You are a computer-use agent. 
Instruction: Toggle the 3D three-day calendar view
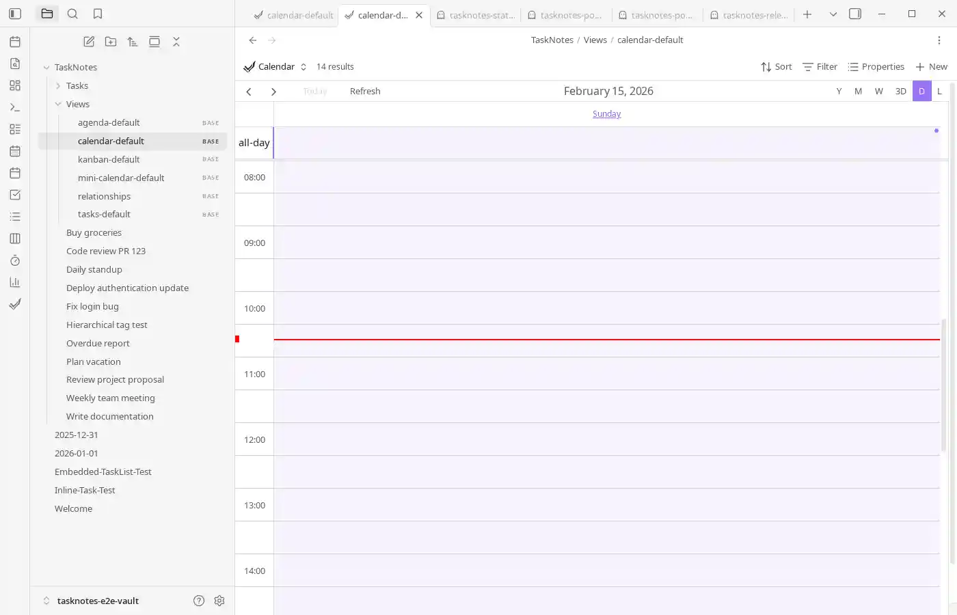(x=900, y=91)
